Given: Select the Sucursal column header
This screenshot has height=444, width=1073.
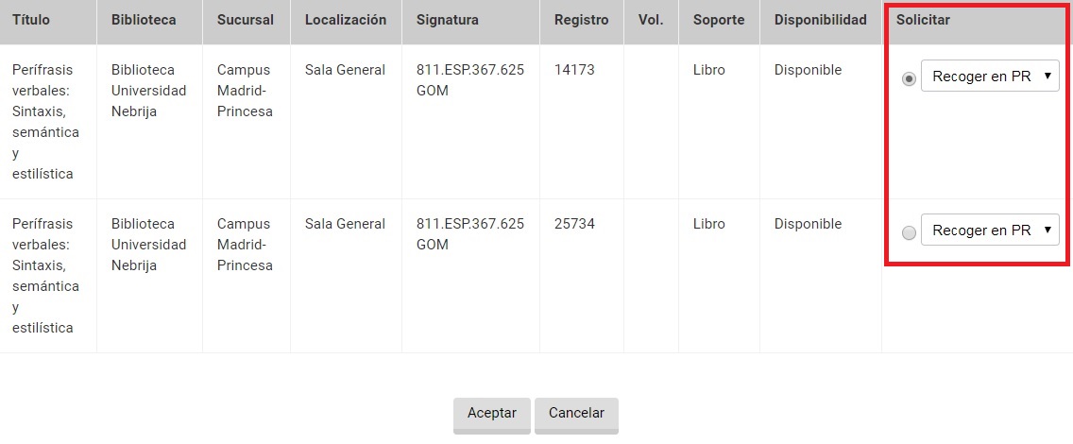Looking at the screenshot, I should click(246, 20).
